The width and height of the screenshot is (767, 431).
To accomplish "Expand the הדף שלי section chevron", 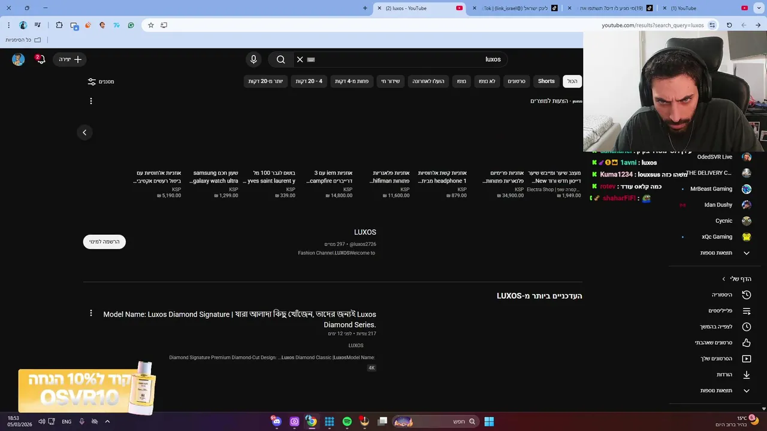I will tap(723, 279).
